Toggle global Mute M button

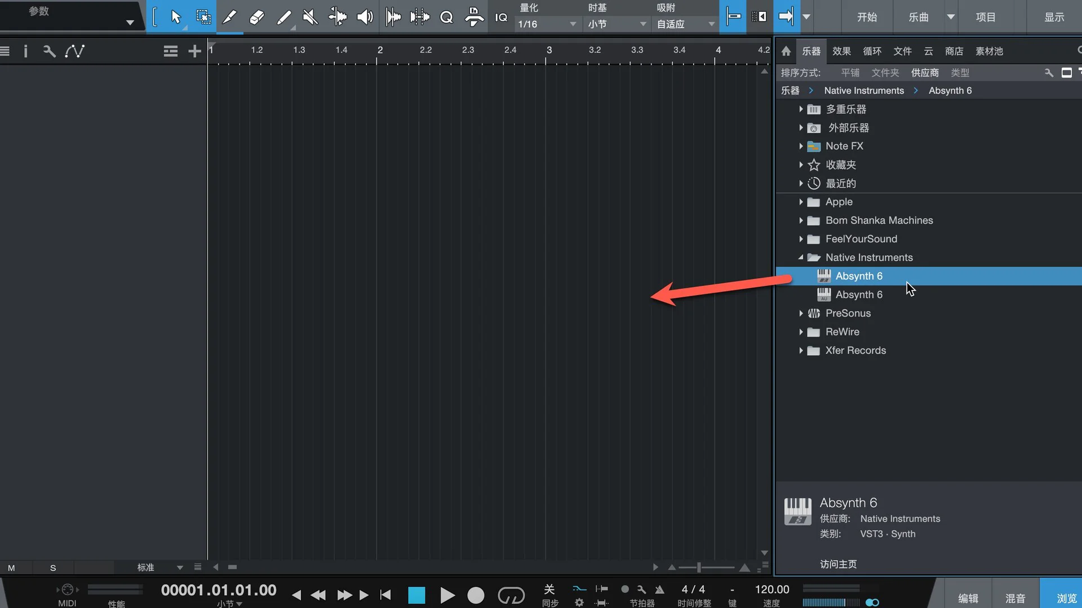click(x=11, y=567)
